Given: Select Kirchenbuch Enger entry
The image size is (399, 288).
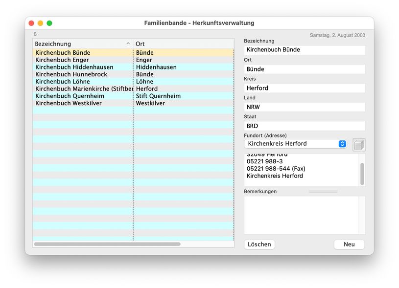Looking at the screenshot, I should coord(82,60).
